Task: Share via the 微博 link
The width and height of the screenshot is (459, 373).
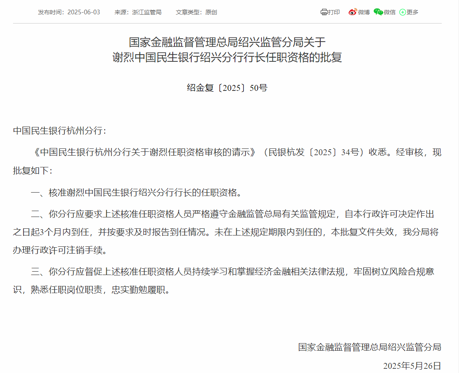Action: (364, 12)
